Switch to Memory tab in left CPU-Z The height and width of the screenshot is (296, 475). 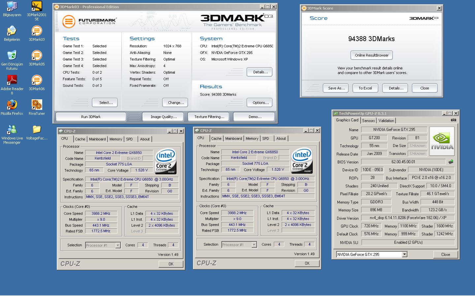pyautogui.click(x=116, y=139)
